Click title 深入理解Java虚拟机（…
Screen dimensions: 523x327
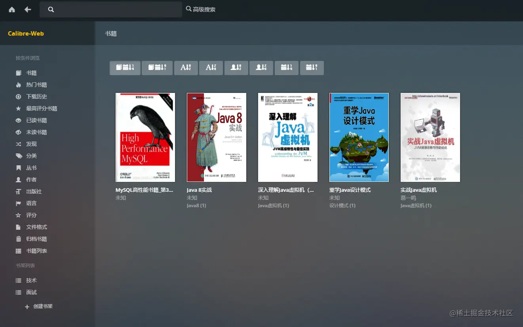(286, 190)
